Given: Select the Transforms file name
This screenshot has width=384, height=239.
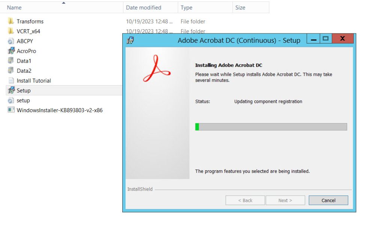Looking at the screenshot, I should click(30, 21).
